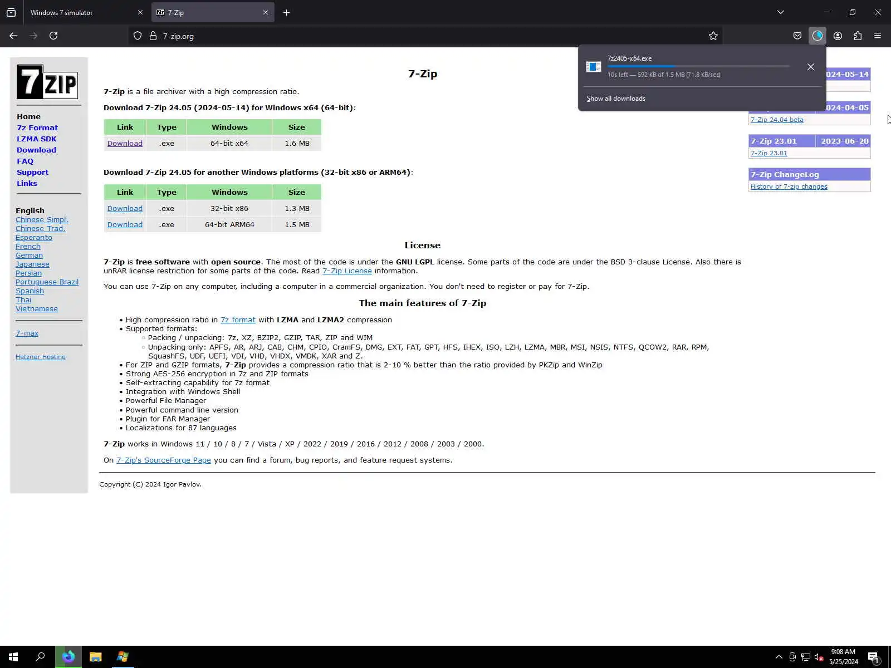Switch language to Portuguese Brazil
Viewport: 891px width, 668px height.
coord(47,282)
